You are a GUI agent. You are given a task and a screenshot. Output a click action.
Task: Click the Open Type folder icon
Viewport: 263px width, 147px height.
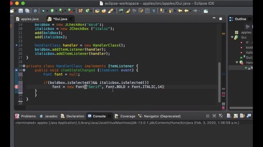97,11
